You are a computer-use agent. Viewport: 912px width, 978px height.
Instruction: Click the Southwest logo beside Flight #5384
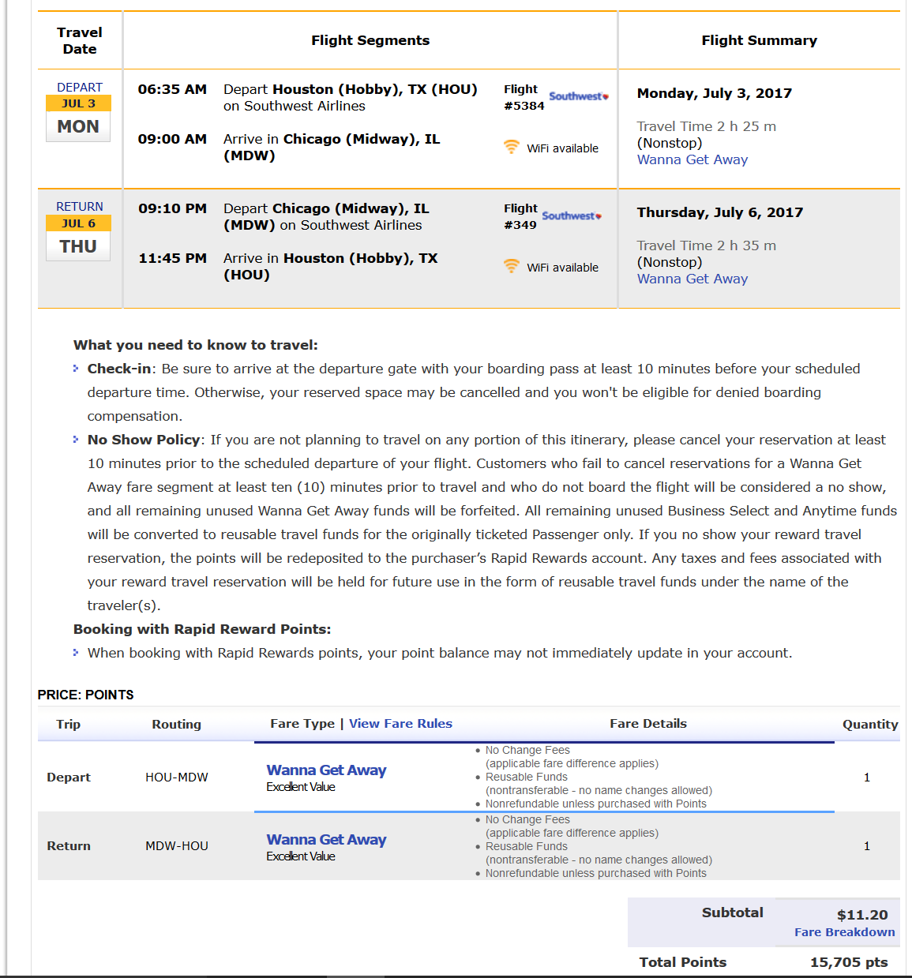[x=579, y=96]
